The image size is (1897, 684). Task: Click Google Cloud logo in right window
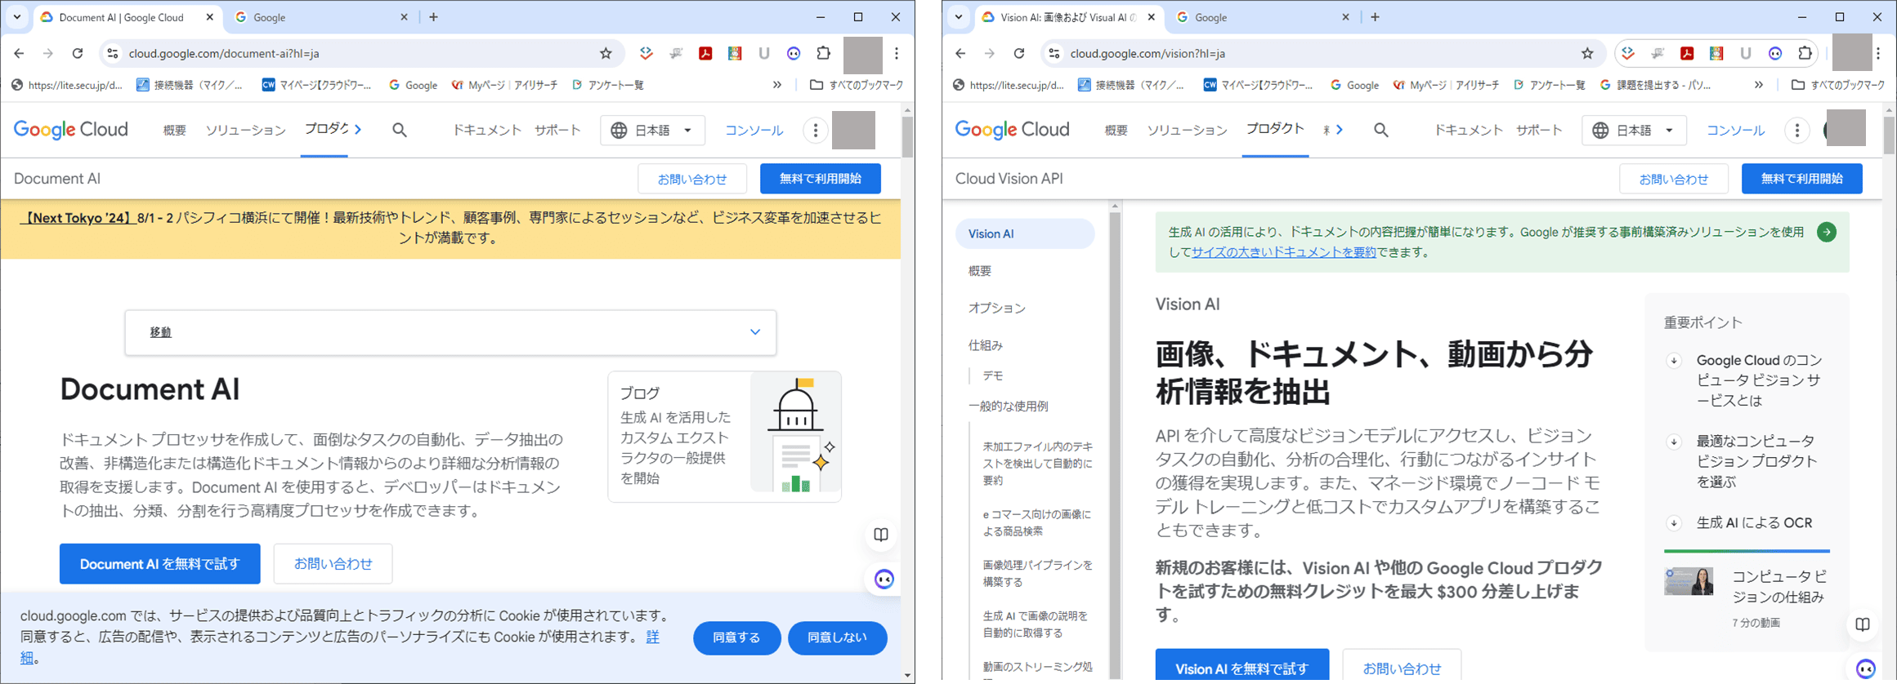[x=1012, y=129]
